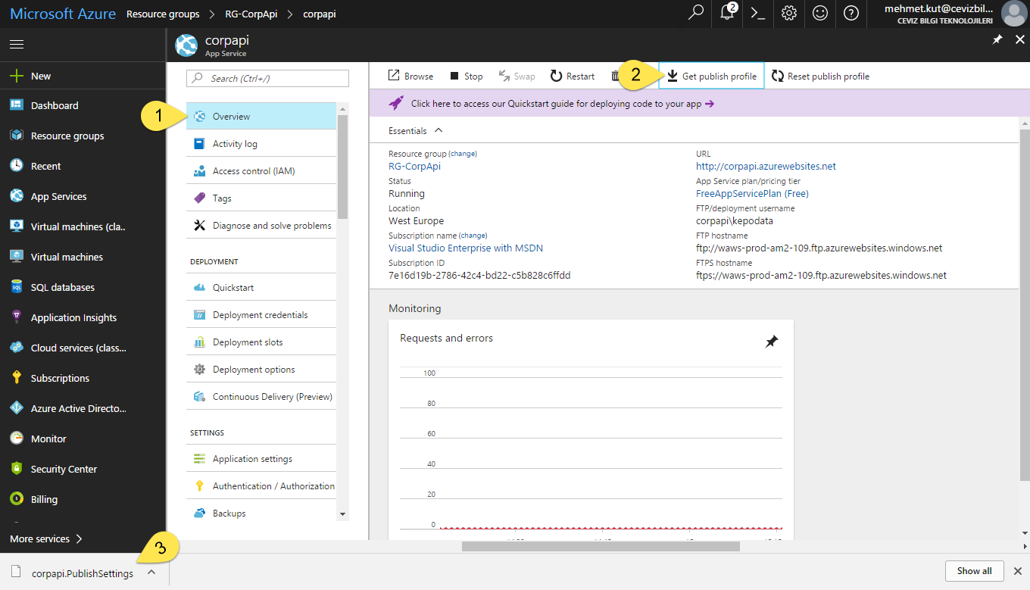Open Authentication / Authorization
This screenshot has height=590, width=1030.
coord(261,486)
